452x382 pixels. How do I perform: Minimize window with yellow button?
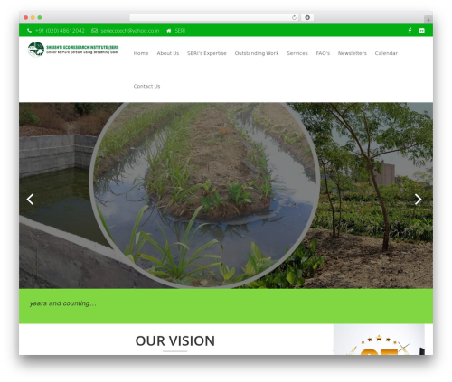pyautogui.click(x=33, y=17)
